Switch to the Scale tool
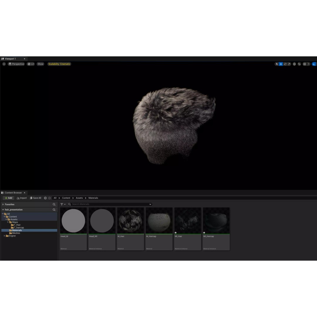The image size is (317, 317). (x=289, y=64)
